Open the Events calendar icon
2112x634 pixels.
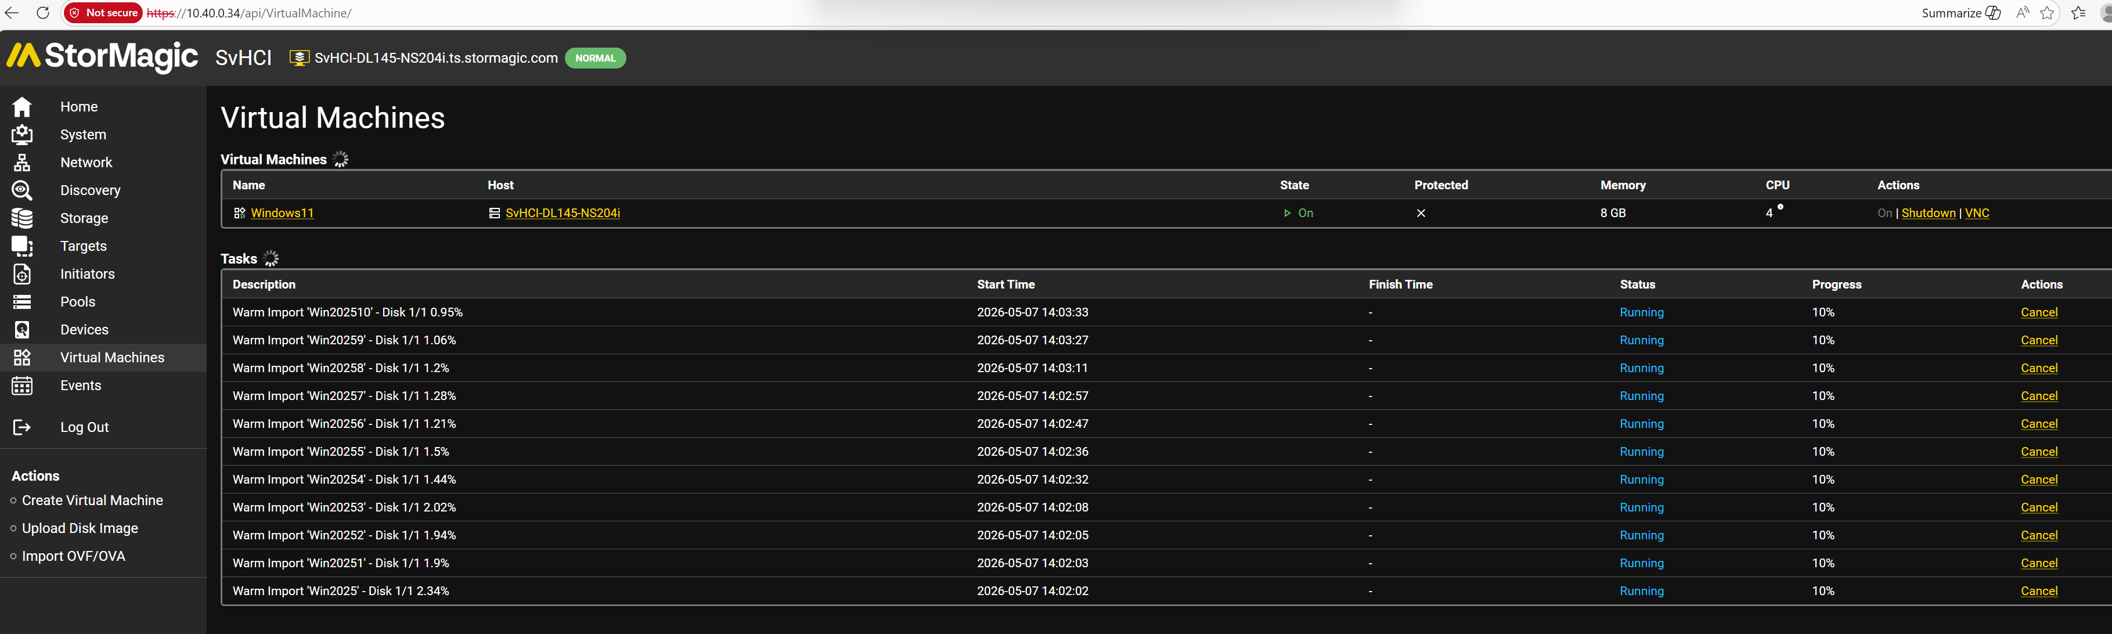[22, 386]
